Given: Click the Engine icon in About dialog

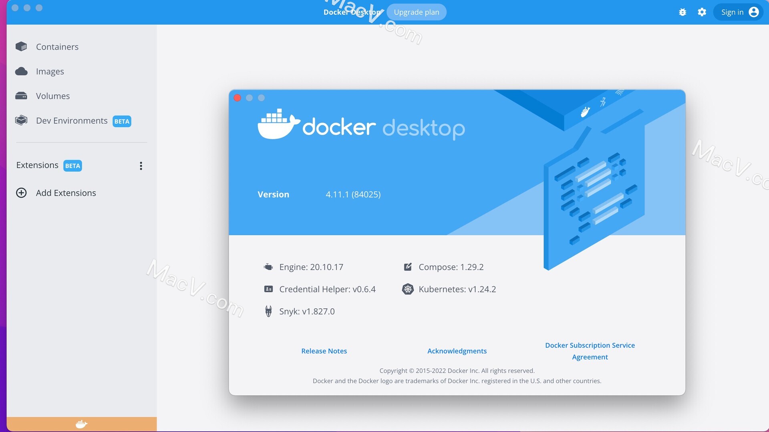Looking at the screenshot, I should click(x=268, y=267).
